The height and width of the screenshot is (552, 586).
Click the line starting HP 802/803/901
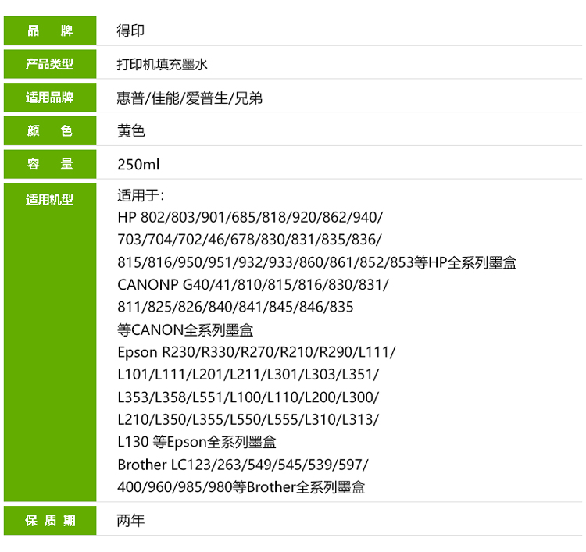pos(250,217)
